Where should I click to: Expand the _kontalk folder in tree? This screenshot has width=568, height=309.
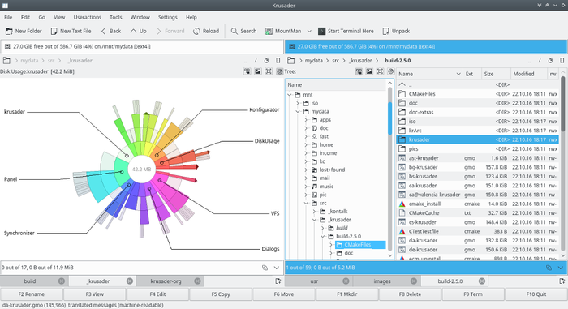pos(315,211)
